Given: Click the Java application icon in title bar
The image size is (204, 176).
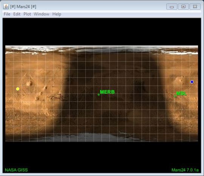Looking at the screenshot, I should (x=6, y=6).
